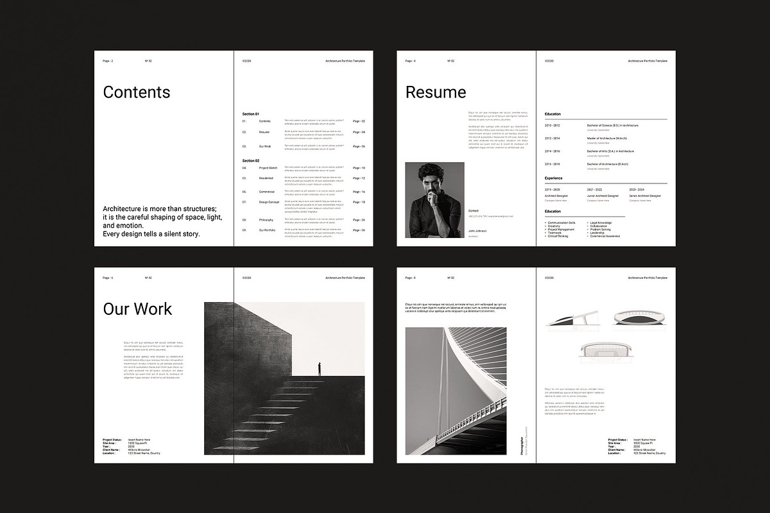Click the "2010 - 2012" year range
Image resolution: width=770 pixels, height=513 pixels.
pos(552,126)
